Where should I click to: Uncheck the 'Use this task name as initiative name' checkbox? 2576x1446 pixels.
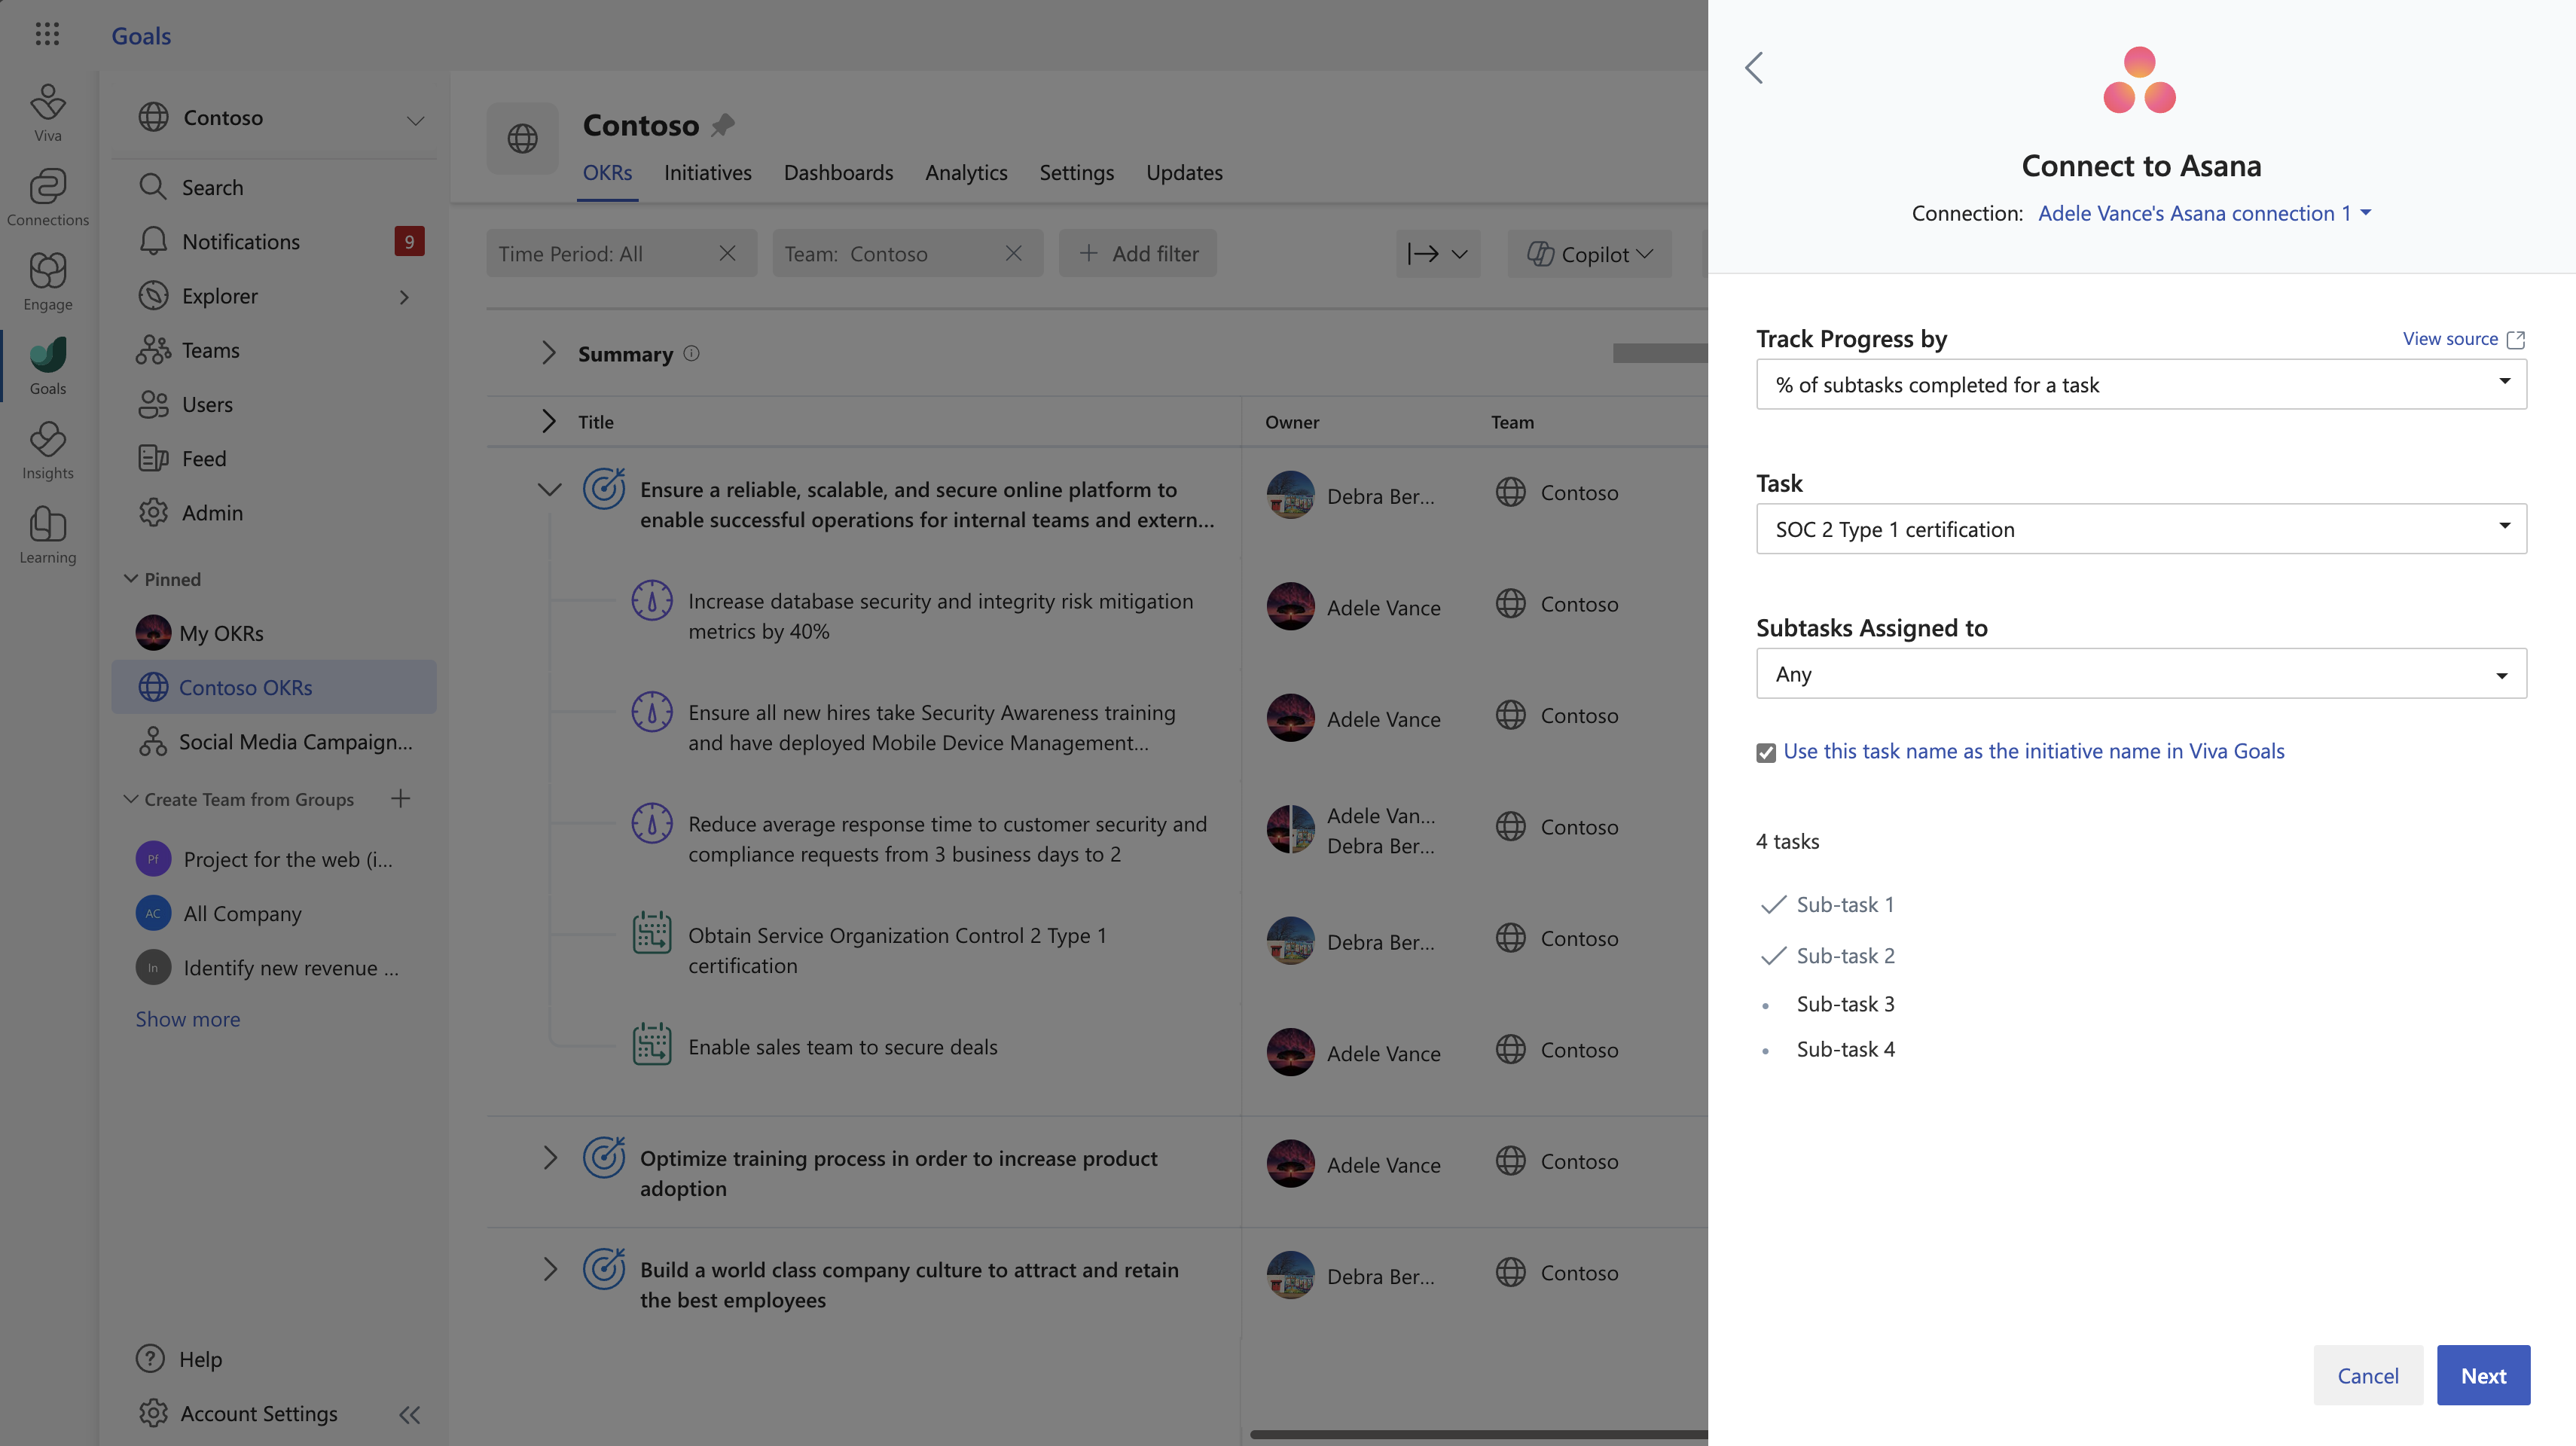[1766, 752]
